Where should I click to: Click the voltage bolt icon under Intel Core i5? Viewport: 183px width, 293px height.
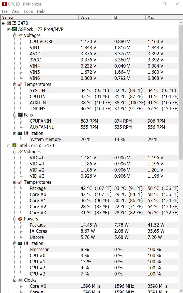click(x=20, y=152)
